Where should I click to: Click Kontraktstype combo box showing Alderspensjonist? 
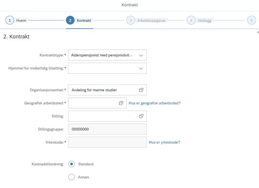pos(107,55)
